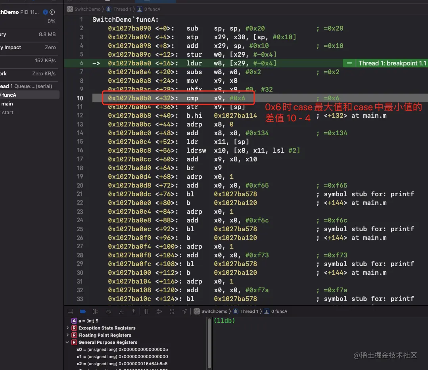
Task: Deactivate breakpoints with the blue breakpoint icon
Action: tap(83, 312)
